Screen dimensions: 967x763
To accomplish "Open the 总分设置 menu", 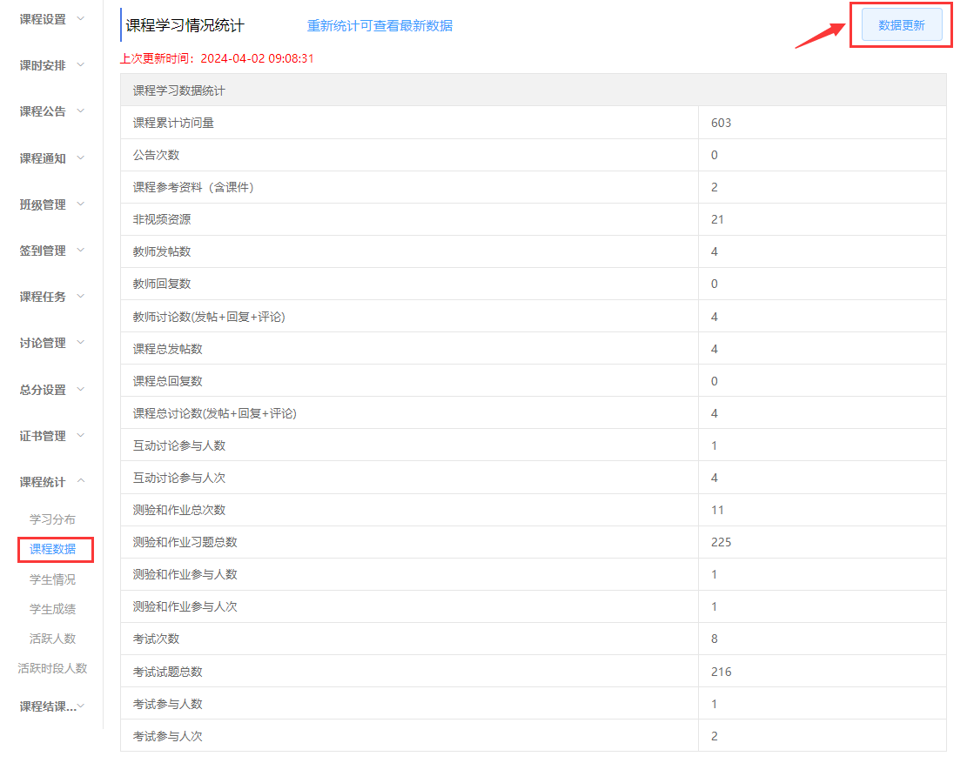I will (52, 390).
